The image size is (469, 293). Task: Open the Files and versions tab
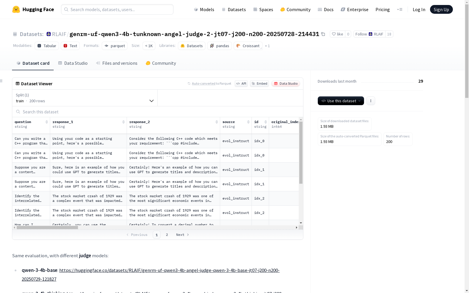coord(117,63)
